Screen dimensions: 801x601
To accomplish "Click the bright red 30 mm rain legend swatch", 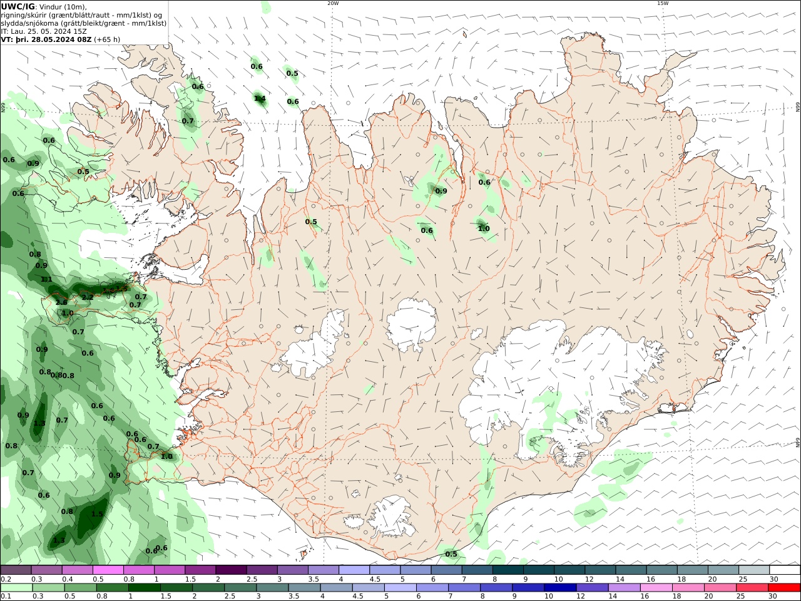I will [x=784, y=588].
